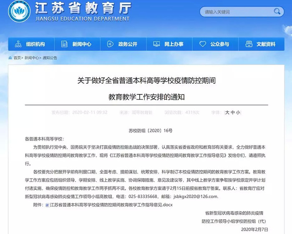Click the subtitle 教育教学工作安排的通知
This screenshot has width=292, height=234.
146,97
